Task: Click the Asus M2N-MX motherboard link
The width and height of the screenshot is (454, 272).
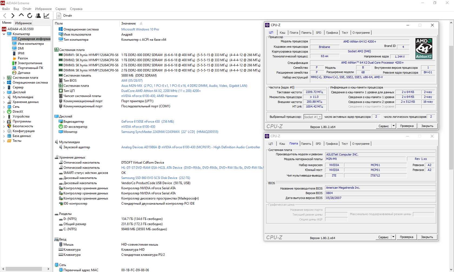Action: [184, 86]
